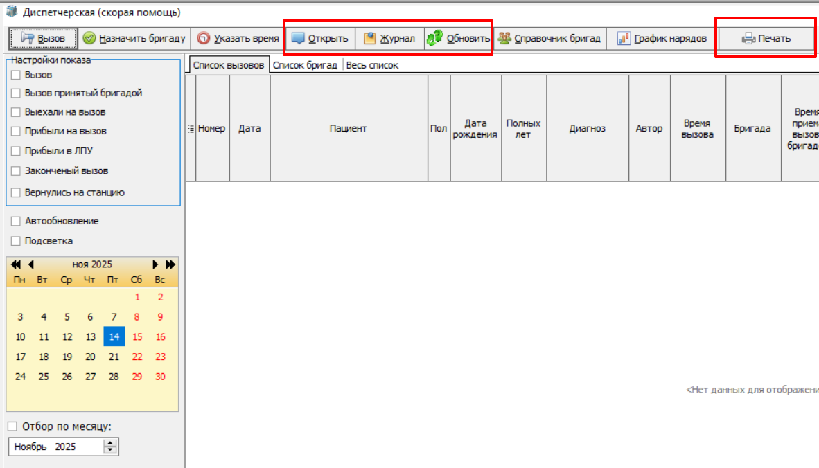819x468 pixels.
Task: Click the Назначить бригаду green checkmark icon
Action: point(89,38)
